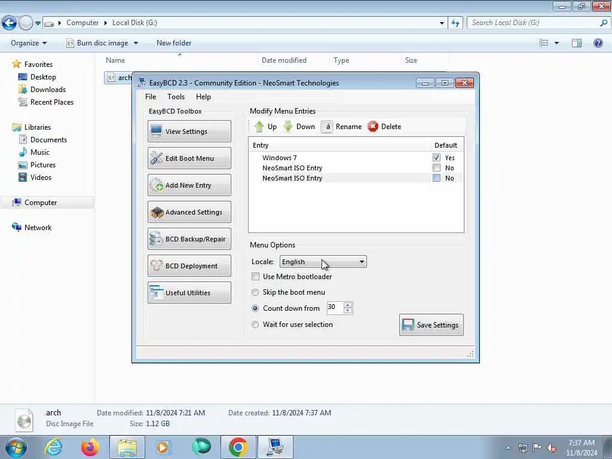Click muted volume tray icon

[552, 448]
